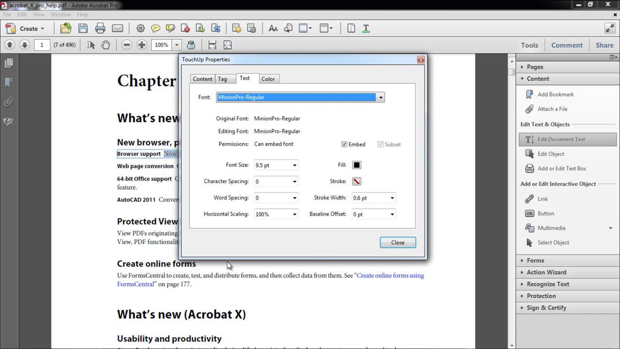620x349 pixels.
Task: Send file by email with the envelope icon
Action: pos(117,29)
